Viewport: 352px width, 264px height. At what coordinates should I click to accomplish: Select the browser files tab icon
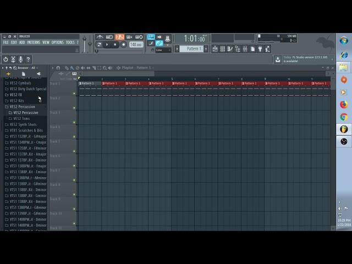(x=23, y=74)
